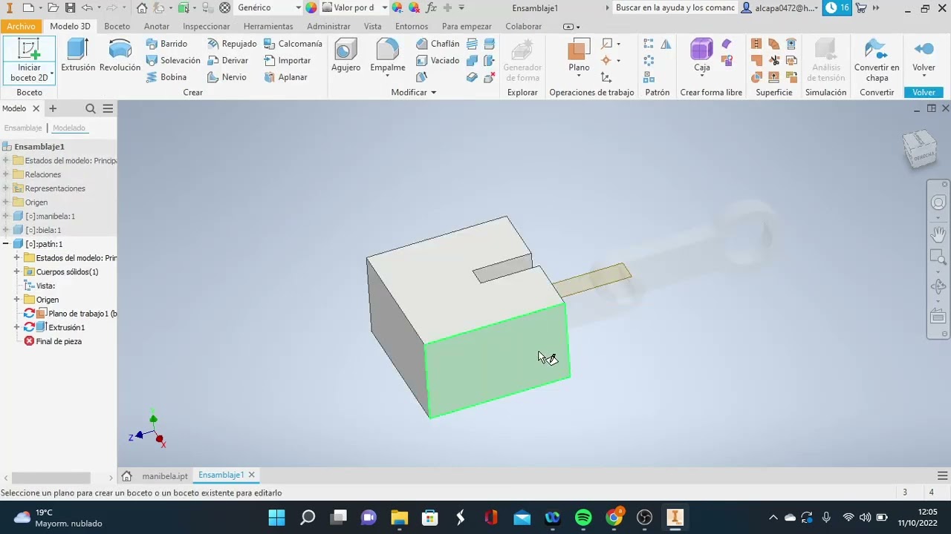This screenshot has width=951, height=534.
Task: Search the model browser with magnifier icon
Action: 91,108
